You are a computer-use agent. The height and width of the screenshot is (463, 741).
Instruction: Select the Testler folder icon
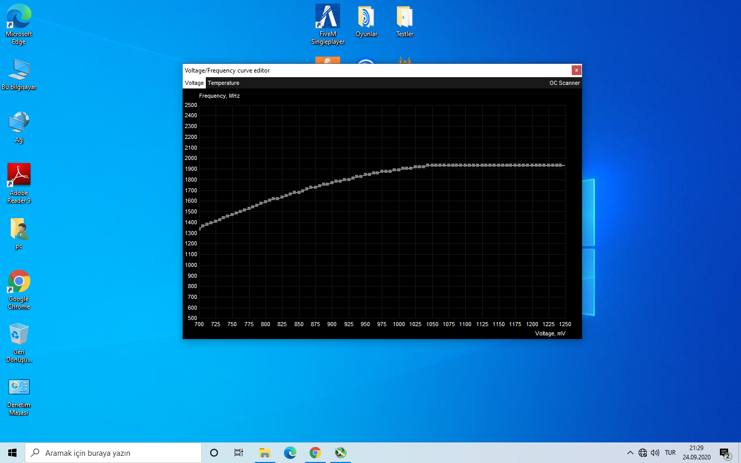click(405, 21)
